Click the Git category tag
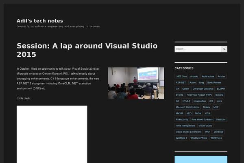 pos(177,101)
